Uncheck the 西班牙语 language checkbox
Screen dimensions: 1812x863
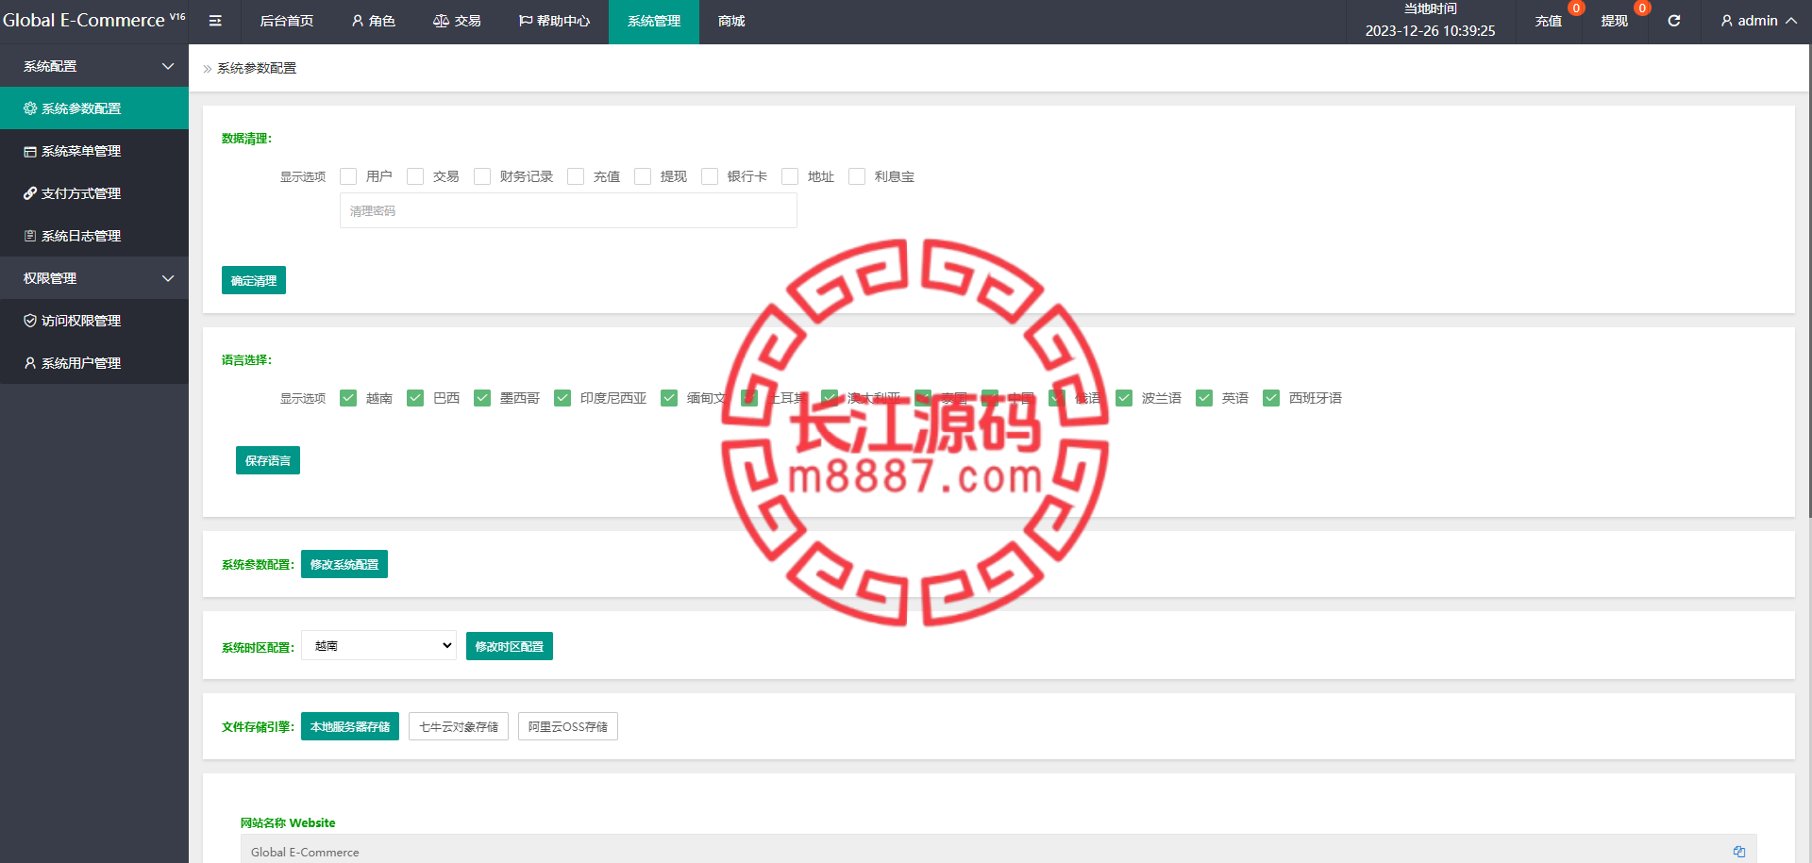click(x=1271, y=398)
